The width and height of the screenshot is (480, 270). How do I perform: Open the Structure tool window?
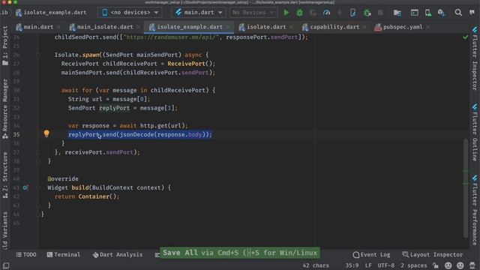click(5, 175)
